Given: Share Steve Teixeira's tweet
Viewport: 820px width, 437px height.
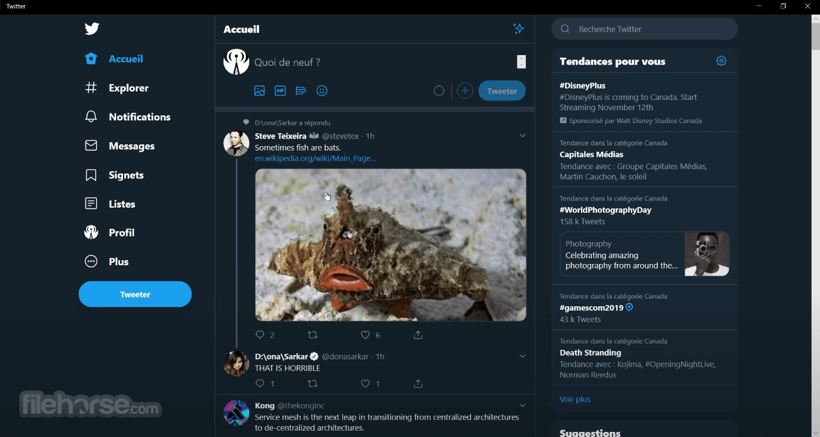Looking at the screenshot, I should coord(418,335).
